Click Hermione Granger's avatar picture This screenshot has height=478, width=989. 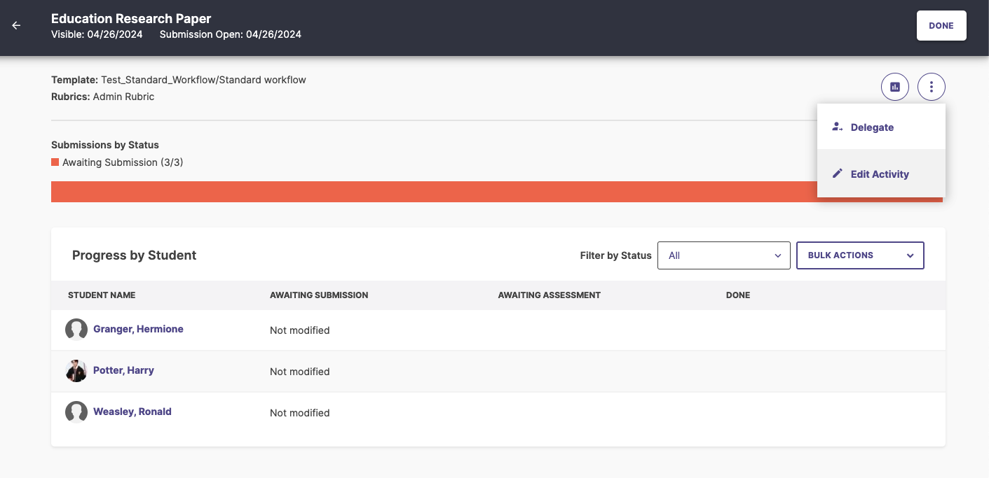(x=76, y=329)
